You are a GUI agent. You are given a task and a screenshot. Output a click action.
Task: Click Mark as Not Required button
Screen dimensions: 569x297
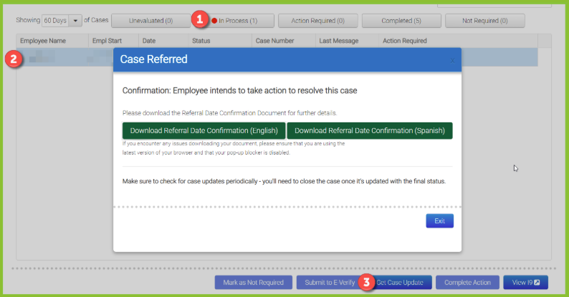(x=253, y=283)
